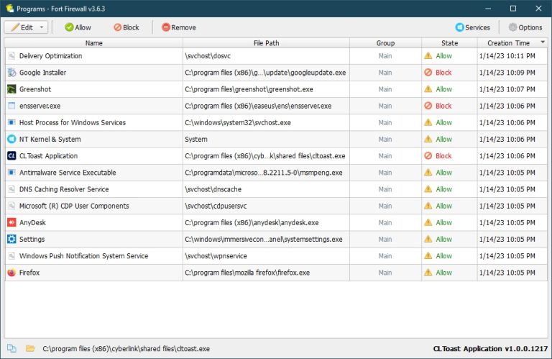Select the DNS Caching Resolver Service name
This screenshot has height=359, width=552.
64,189
